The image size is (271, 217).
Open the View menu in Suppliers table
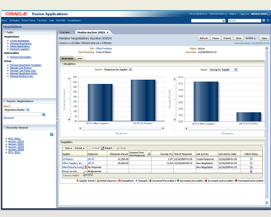click(x=69, y=148)
